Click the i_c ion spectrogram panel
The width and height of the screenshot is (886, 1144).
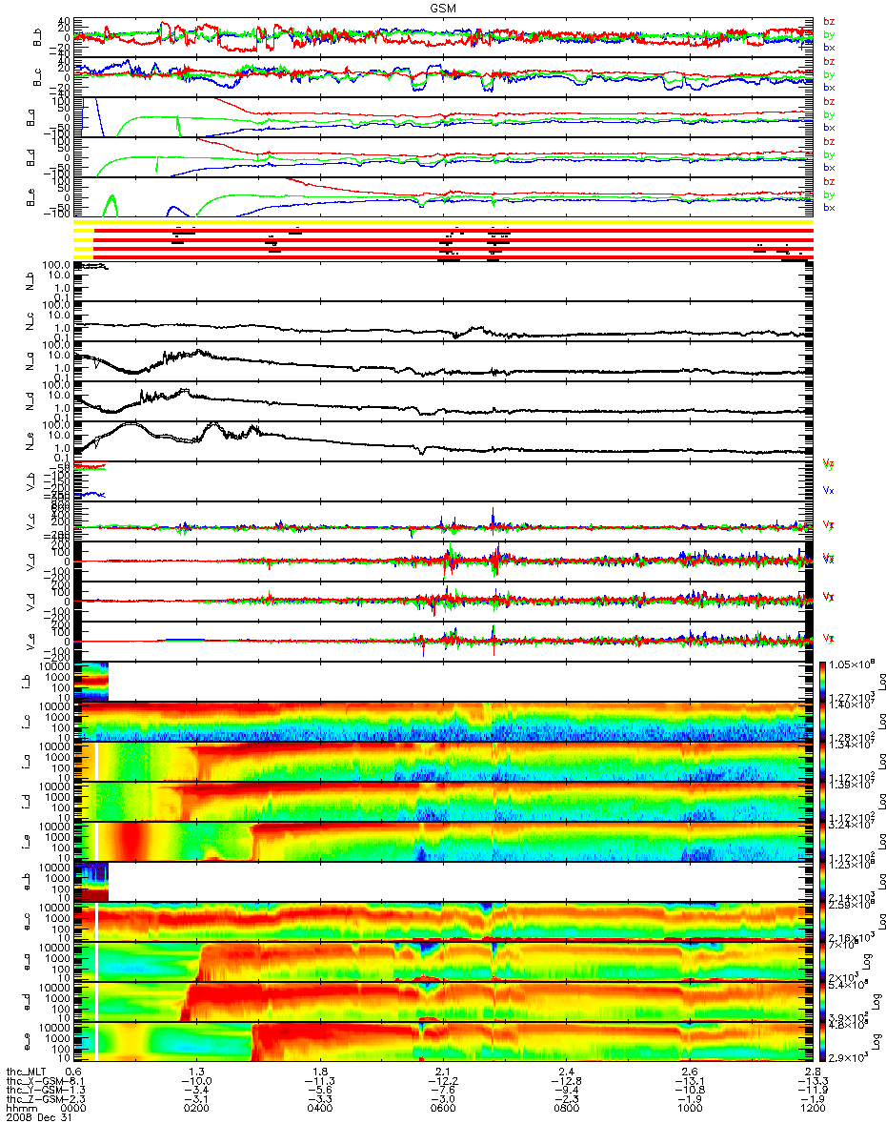coord(442,720)
